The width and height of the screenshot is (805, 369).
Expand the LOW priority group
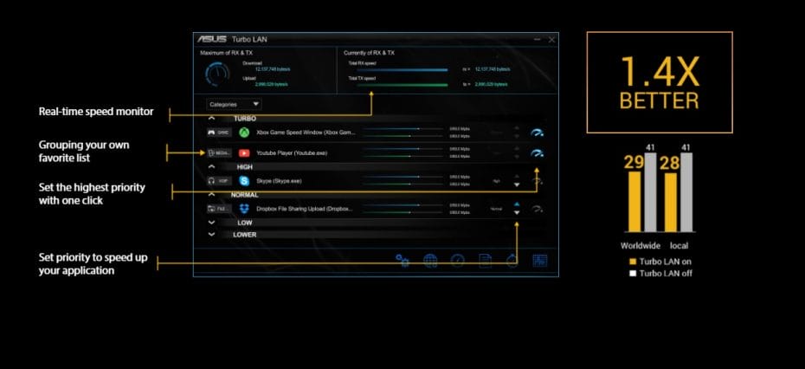pyautogui.click(x=212, y=223)
